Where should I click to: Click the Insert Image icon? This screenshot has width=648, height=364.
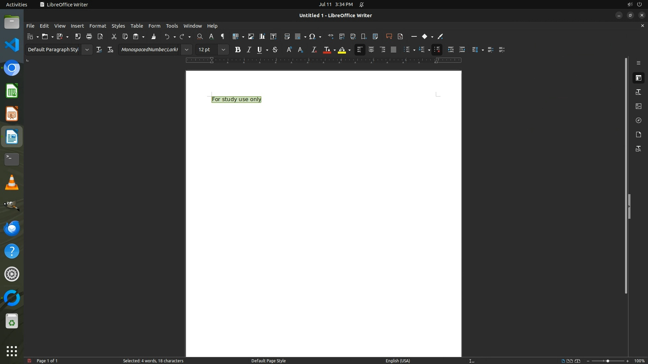(x=251, y=36)
